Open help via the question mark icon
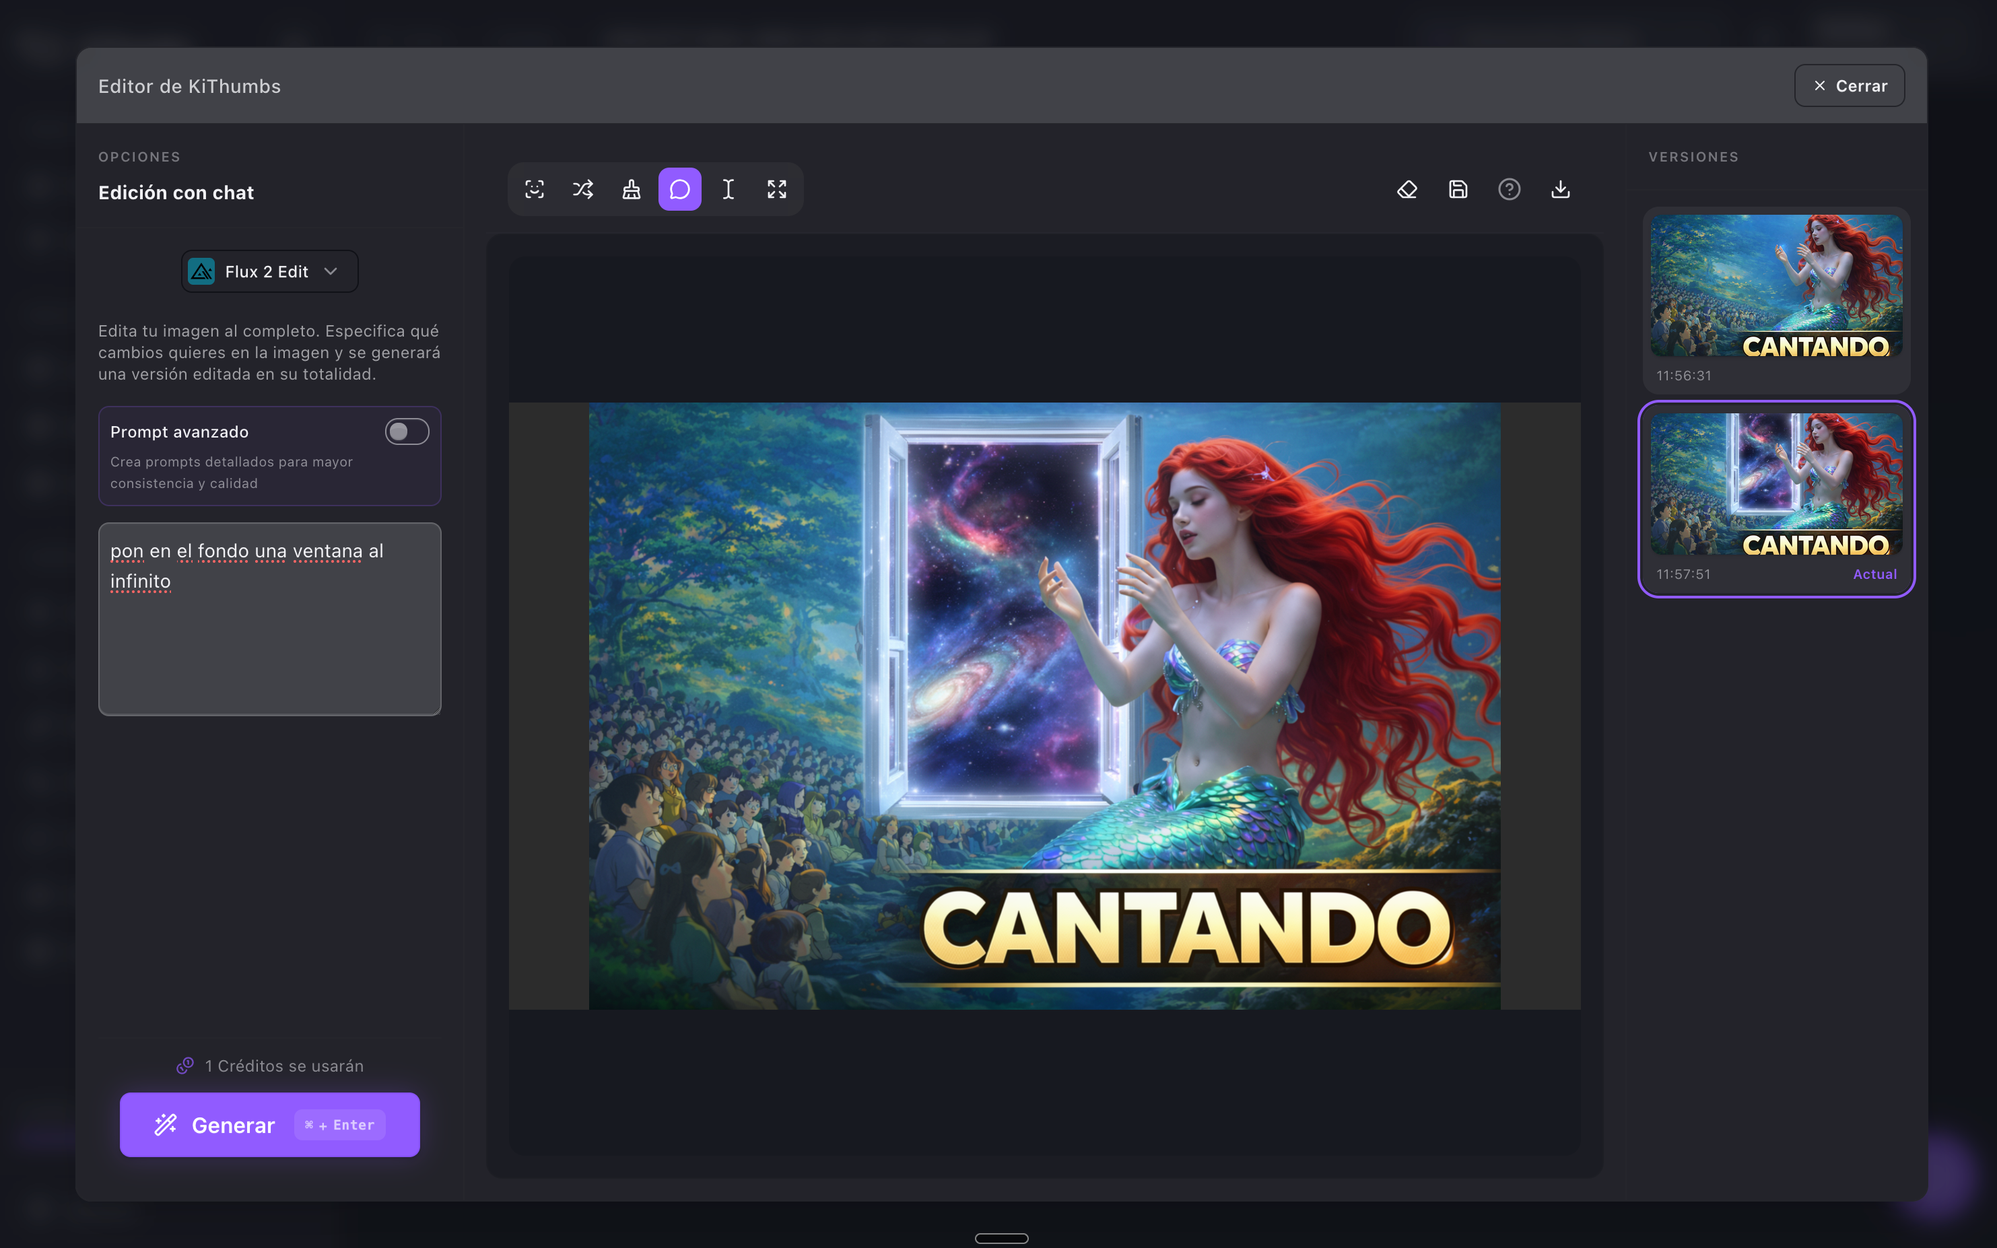The image size is (1997, 1248). click(1509, 190)
